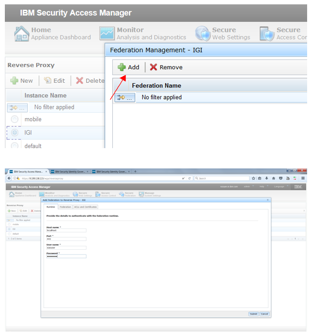Select the IGI instance radio in the enlarged view
Screen dimensions: 311x333
[x=15, y=133]
